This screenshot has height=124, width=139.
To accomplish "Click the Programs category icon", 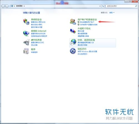I will pyautogui.click(x=26, y=51).
